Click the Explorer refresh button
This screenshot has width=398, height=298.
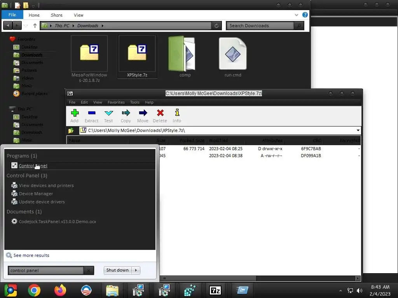pyautogui.click(x=216, y=26)
